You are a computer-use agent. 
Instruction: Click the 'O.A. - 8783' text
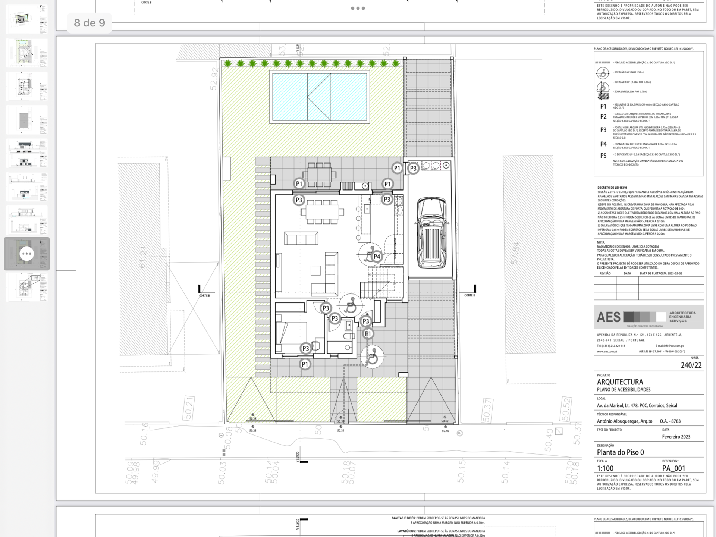pos(670,421)
